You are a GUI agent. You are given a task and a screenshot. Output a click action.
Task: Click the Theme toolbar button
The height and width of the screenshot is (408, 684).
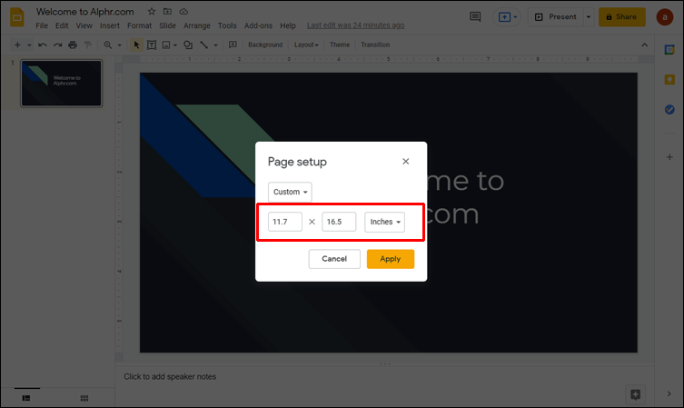tap(340, 45)
